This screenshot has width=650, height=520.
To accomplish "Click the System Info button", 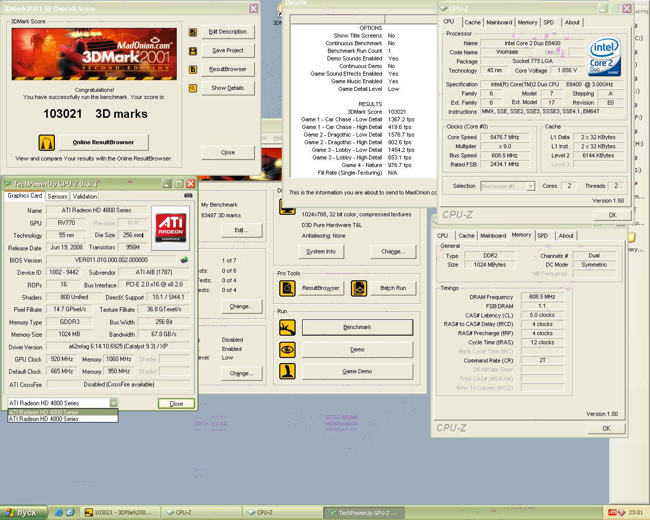I will [x=321, y=251].
